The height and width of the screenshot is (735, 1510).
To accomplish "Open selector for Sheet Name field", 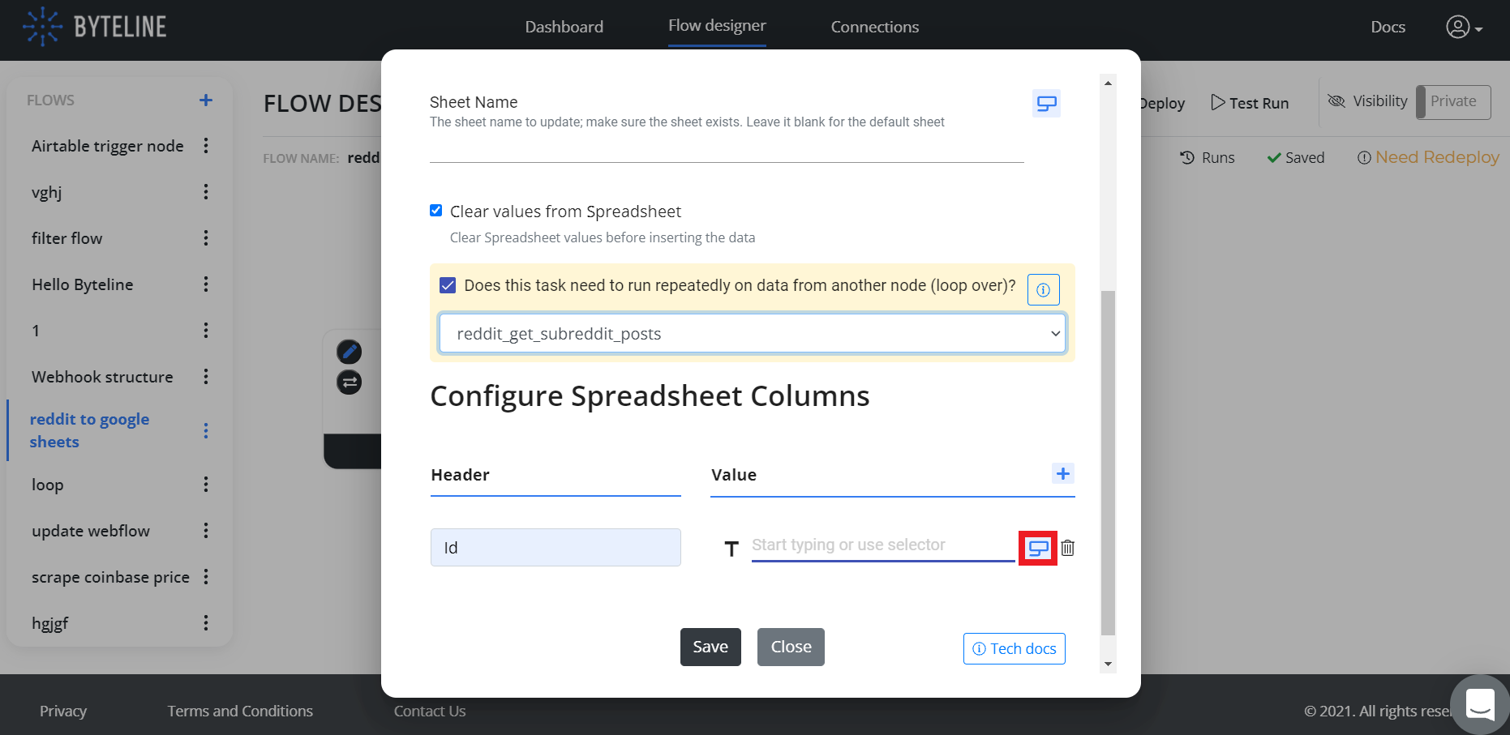I will click(x=1046, y=104).
